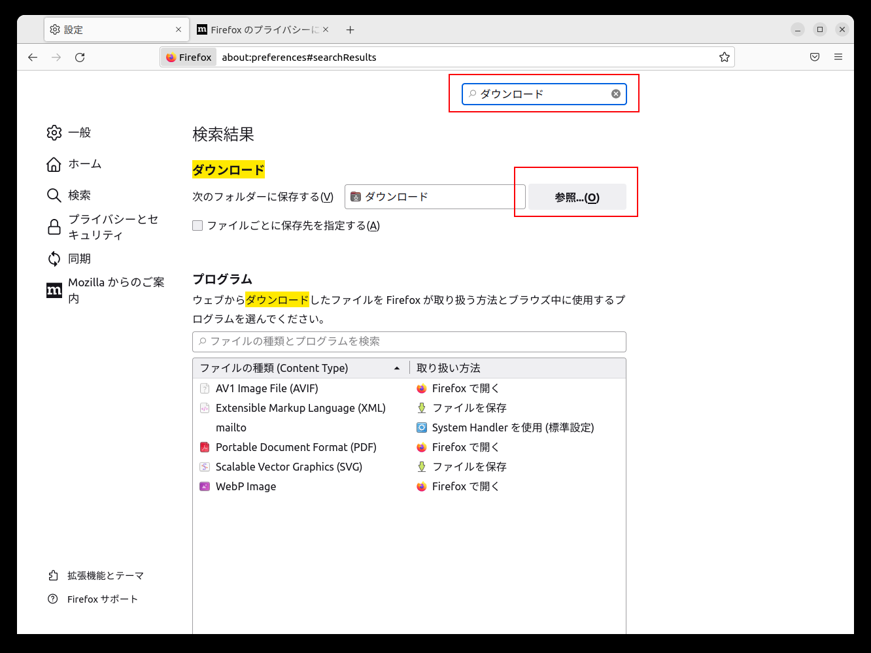871x653 pixels.
Task: Click the 検索 magnifier icon in sidebar
Action: (54, 195)
